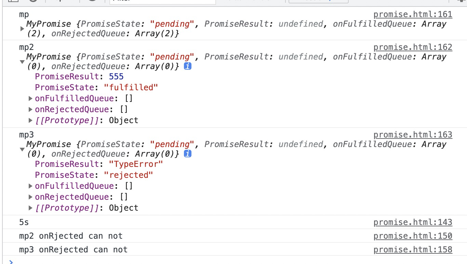The image size is (467, 264).
Task: Expand onRejectedQueue under mp3
Action: pos(31,197)
